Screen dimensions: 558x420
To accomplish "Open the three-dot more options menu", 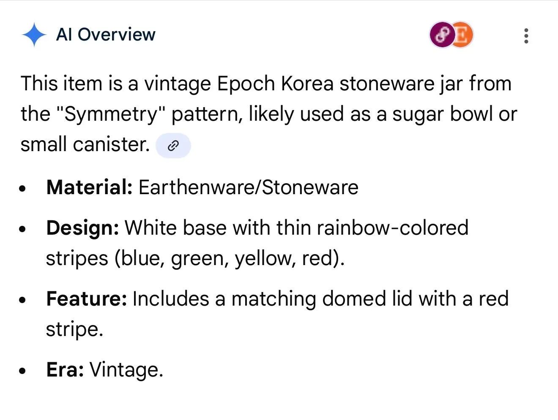I will [526, 36].
